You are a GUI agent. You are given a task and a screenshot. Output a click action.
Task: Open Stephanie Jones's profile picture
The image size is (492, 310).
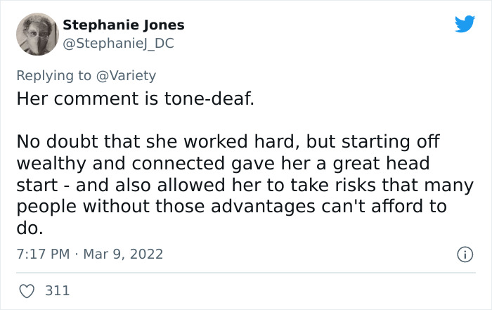pyautogui.click(x=35, y=34)
